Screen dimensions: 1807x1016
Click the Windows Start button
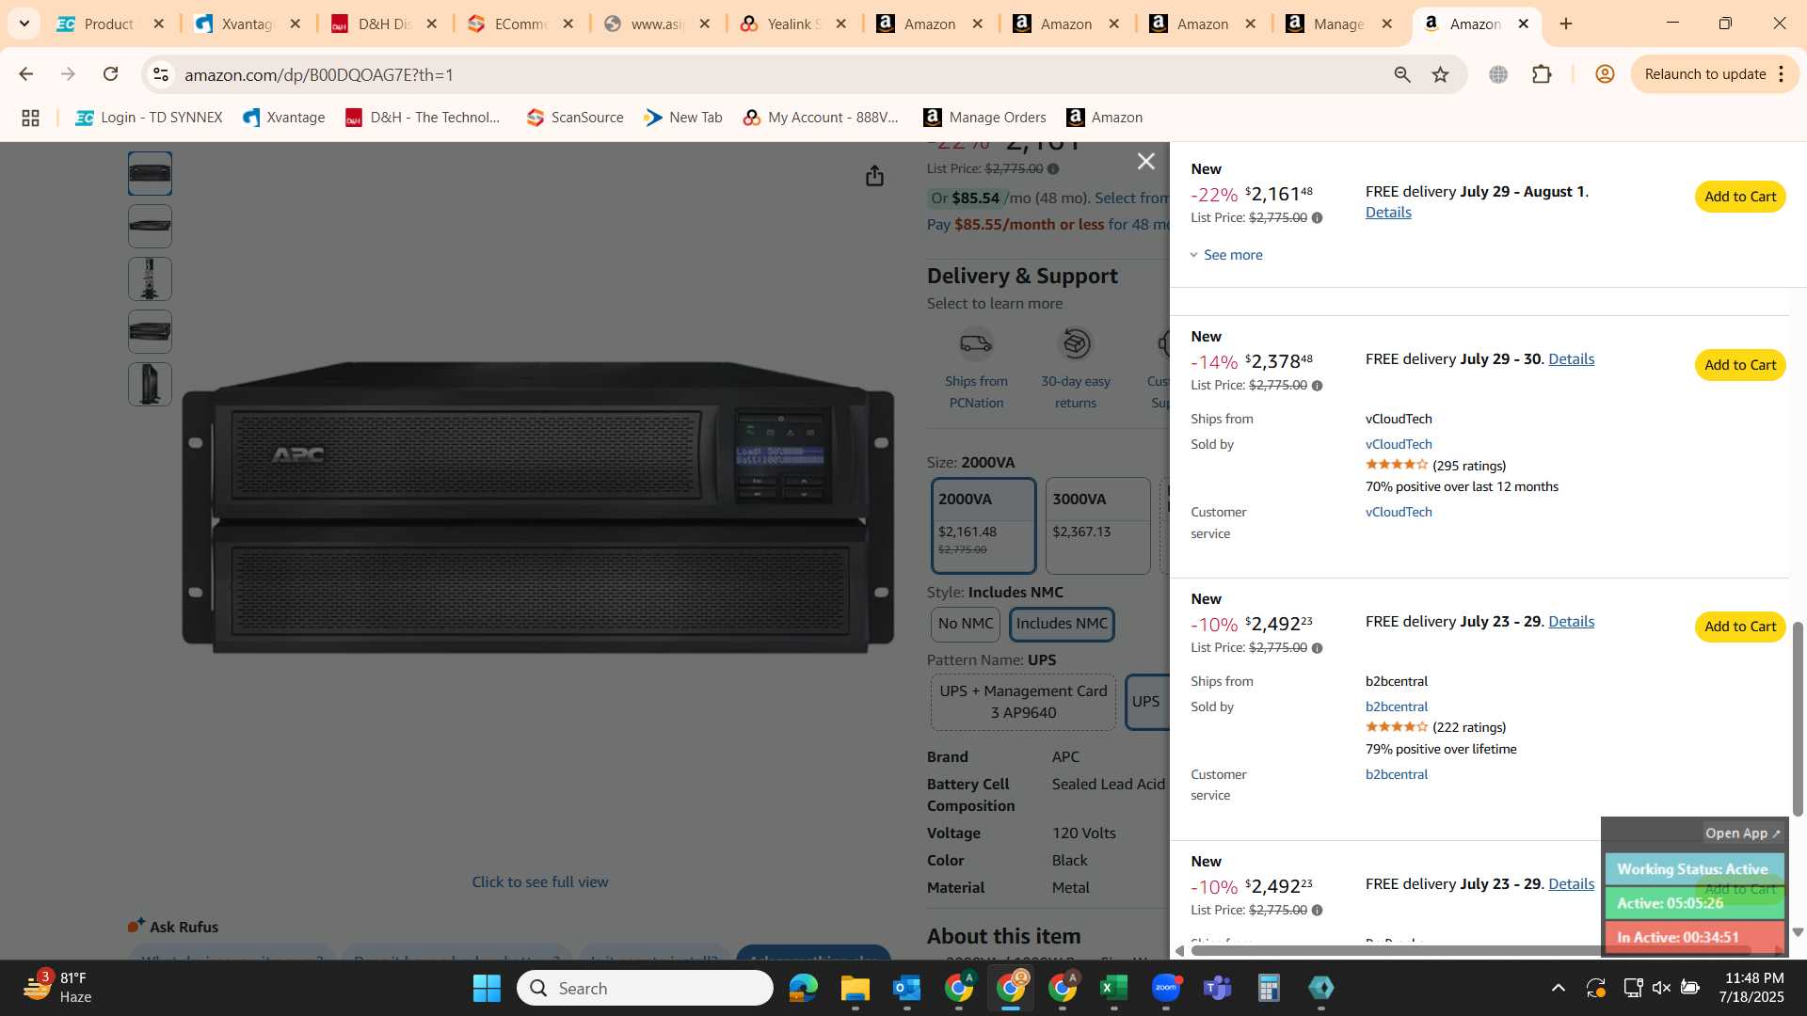tap(487, 988)
